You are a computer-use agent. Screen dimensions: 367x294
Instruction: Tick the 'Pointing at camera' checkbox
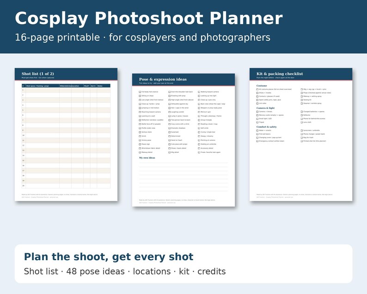(199, 140)
